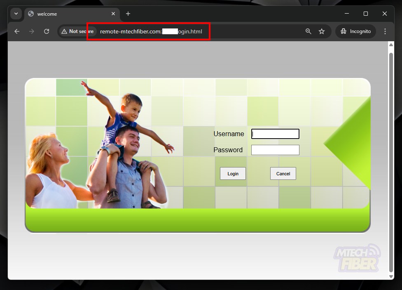This screenshot has height=290, width=402.
Task: Select the welcome tab
Action: coord(66,14)
